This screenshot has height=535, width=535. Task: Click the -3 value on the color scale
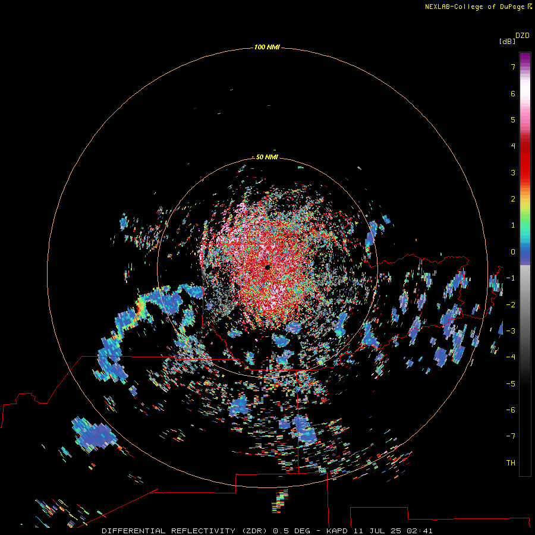(x=511, y=331)
